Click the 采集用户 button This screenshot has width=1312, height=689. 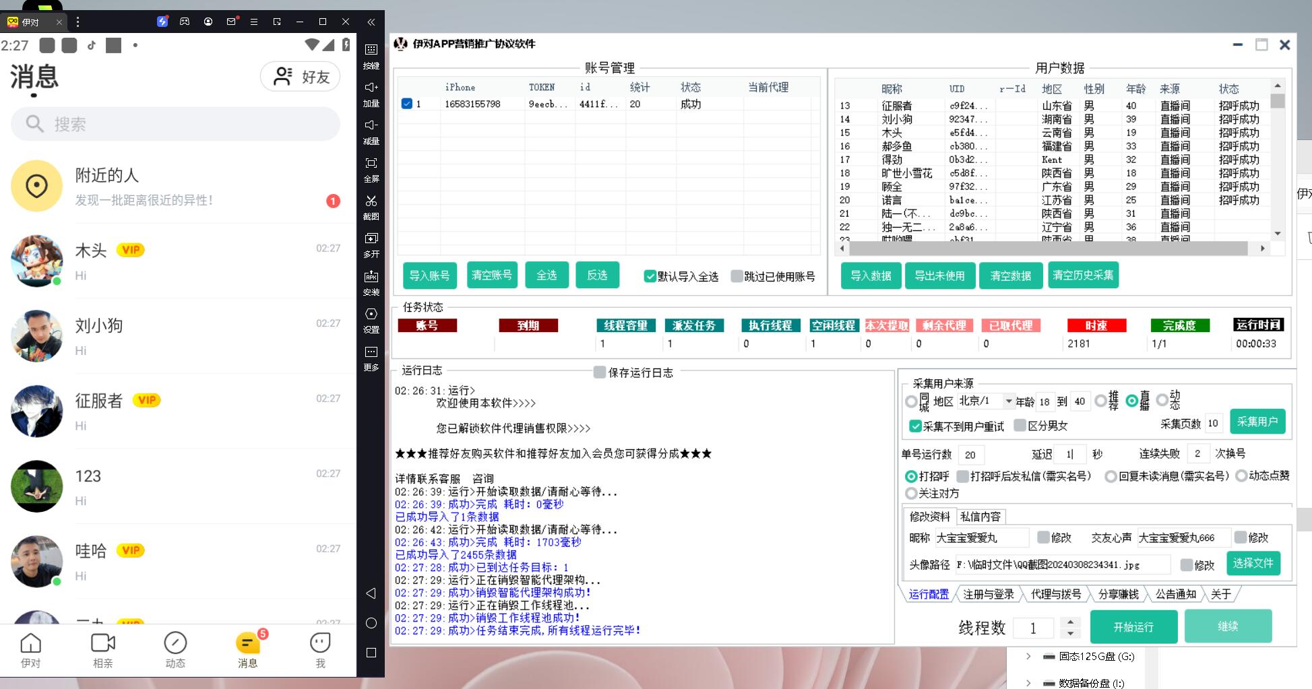click(x=1257, y=422)
